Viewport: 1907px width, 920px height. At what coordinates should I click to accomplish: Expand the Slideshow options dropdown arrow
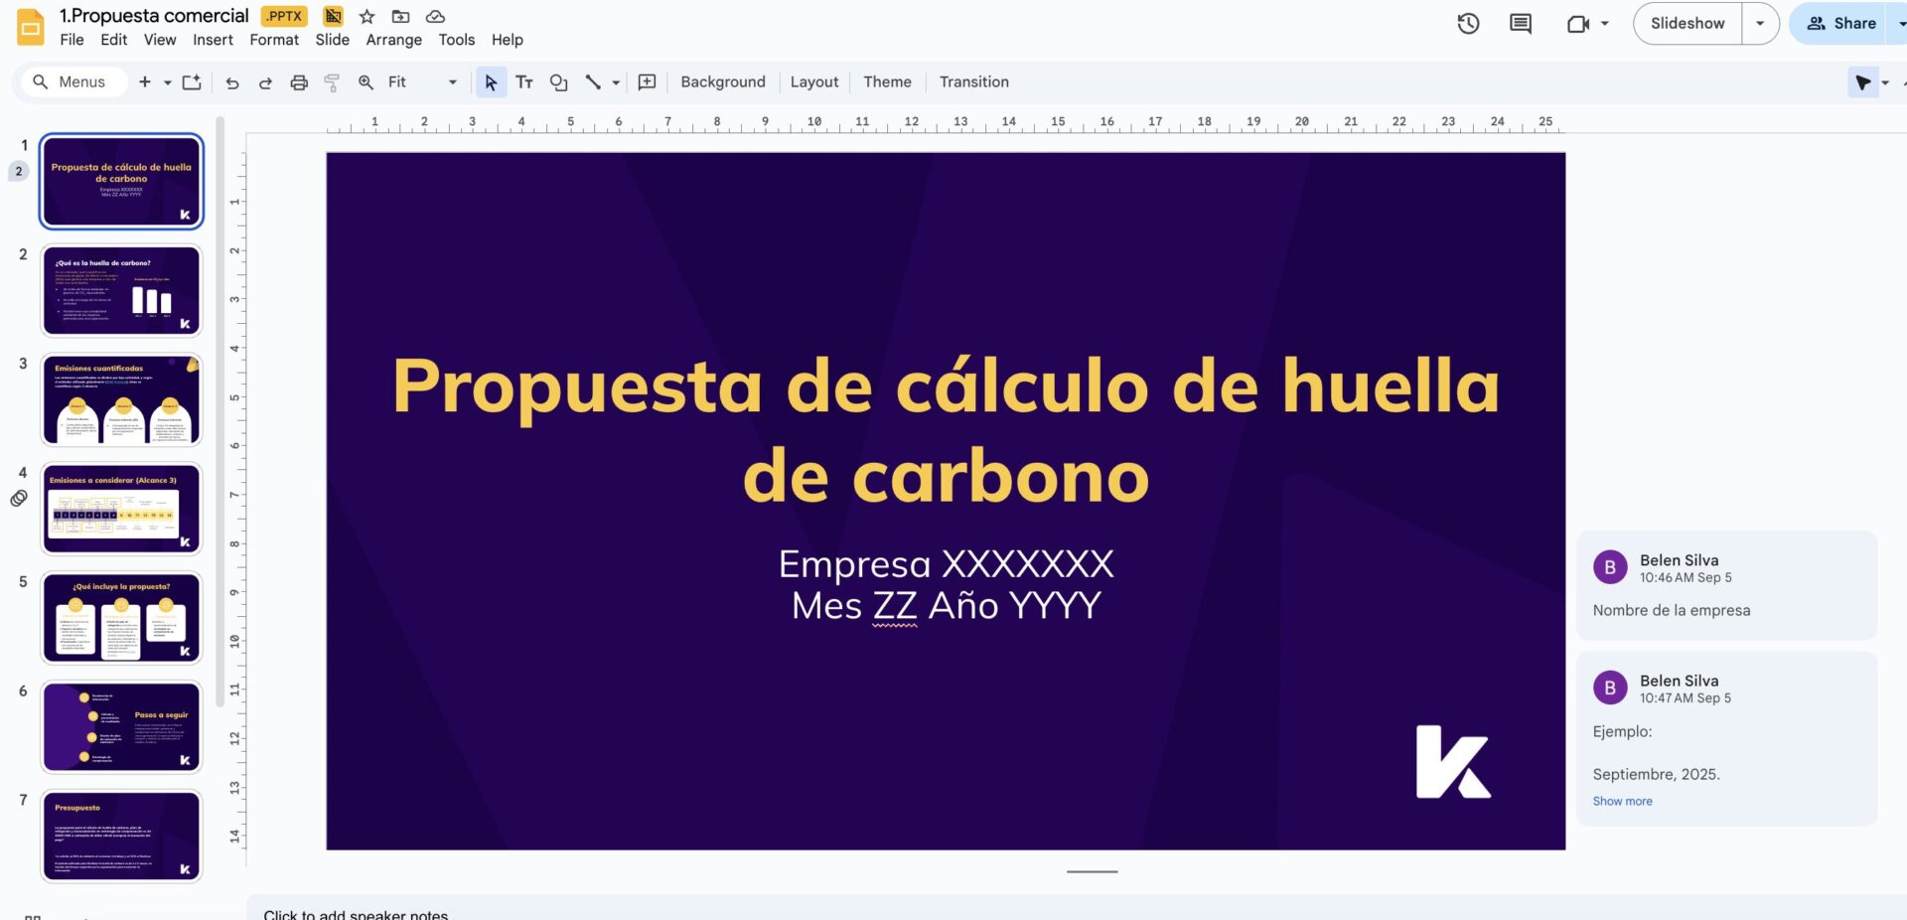click(x=1760, y=24)
